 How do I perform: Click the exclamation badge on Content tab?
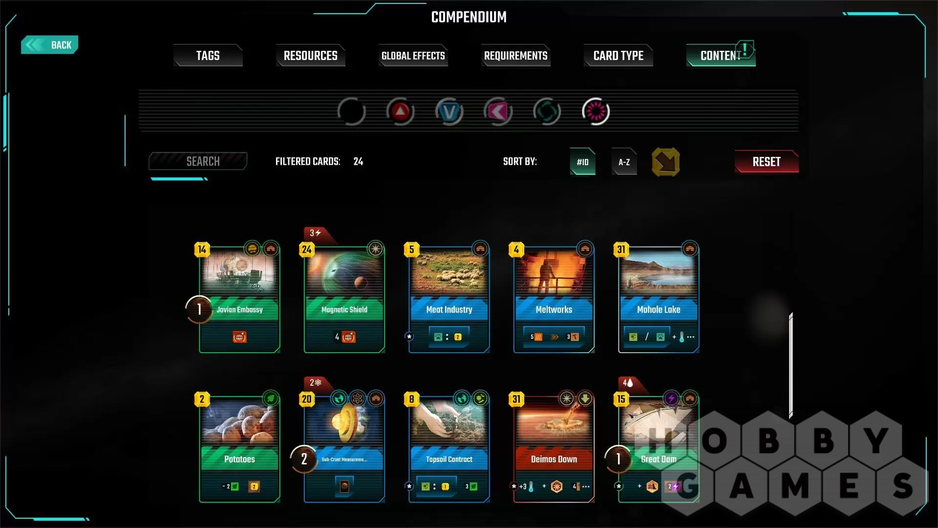(x=745, y=49)
